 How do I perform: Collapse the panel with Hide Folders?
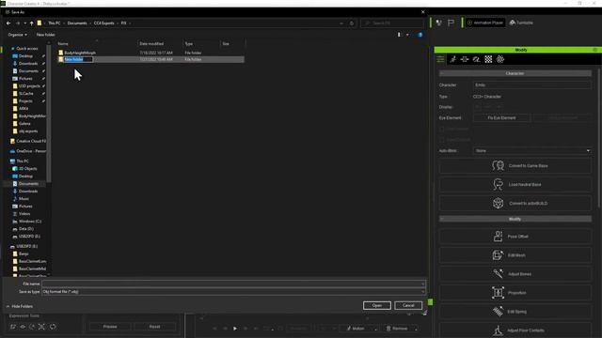pos(19,307)
